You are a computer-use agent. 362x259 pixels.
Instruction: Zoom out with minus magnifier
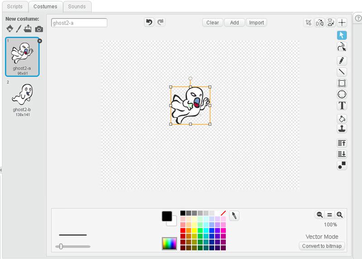[319, 215]
